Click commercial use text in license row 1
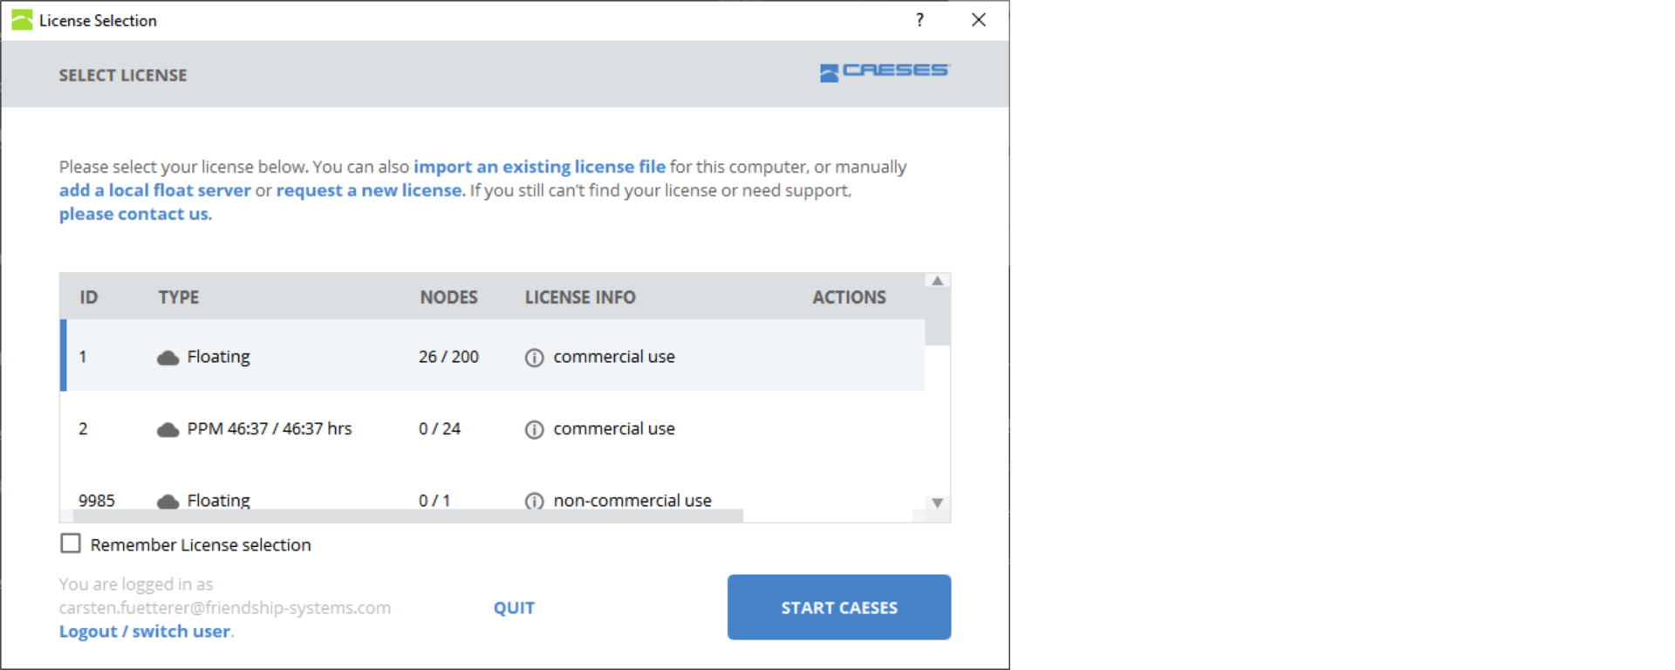 click(614, 357)
